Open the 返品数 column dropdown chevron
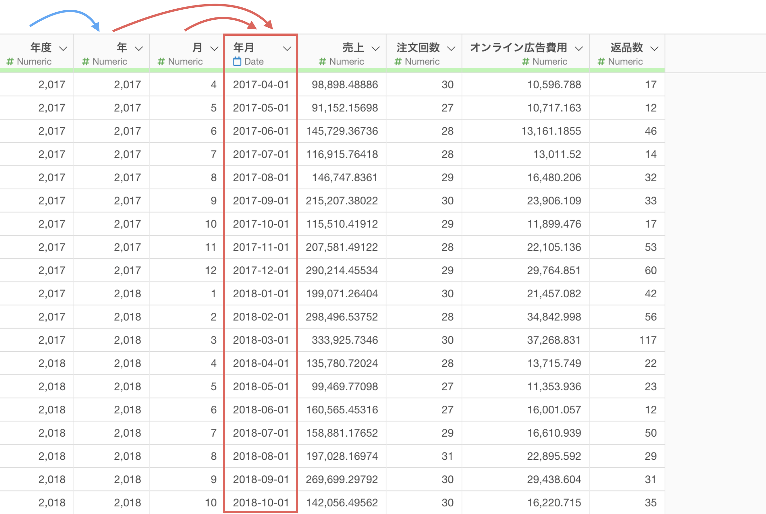766x514 pixels. click(654, 49)
